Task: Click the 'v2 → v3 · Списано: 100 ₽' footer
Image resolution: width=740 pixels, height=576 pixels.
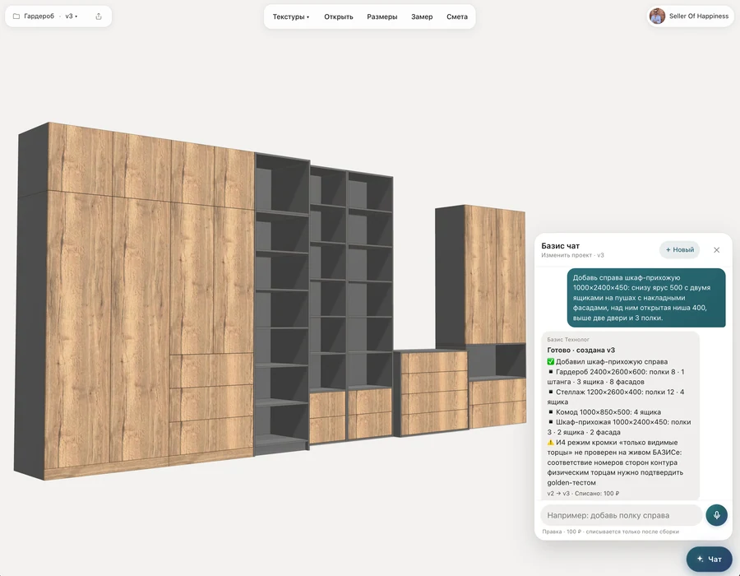Action: click(583, 494)
